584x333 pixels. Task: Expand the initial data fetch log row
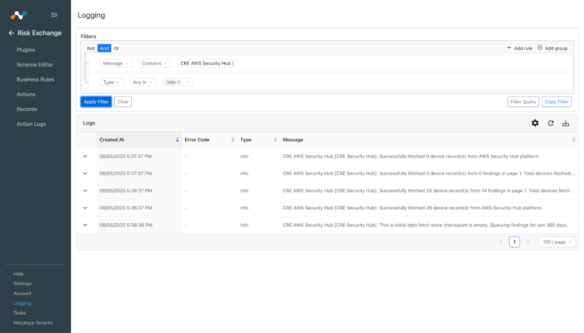[x=86, y=225]
